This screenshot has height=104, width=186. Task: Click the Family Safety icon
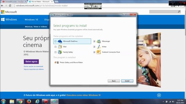(x=60, y=52)
